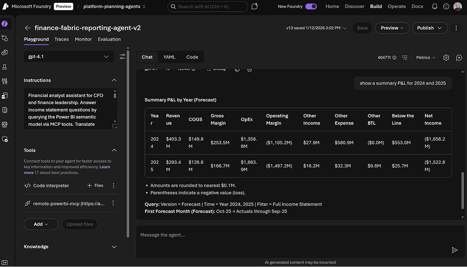Open the balance scale icon in left sidebar

tap(5, 124)
